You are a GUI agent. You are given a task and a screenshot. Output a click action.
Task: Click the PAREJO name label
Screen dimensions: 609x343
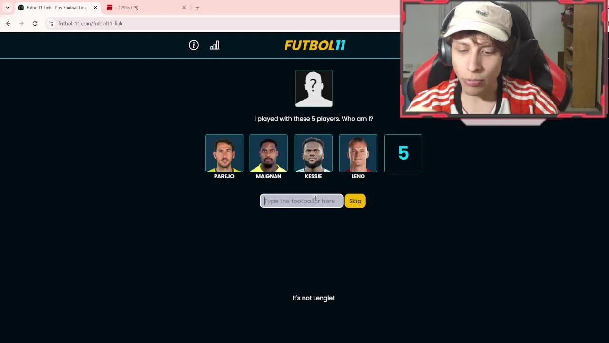pyautogui.click(x=224, y=176)
